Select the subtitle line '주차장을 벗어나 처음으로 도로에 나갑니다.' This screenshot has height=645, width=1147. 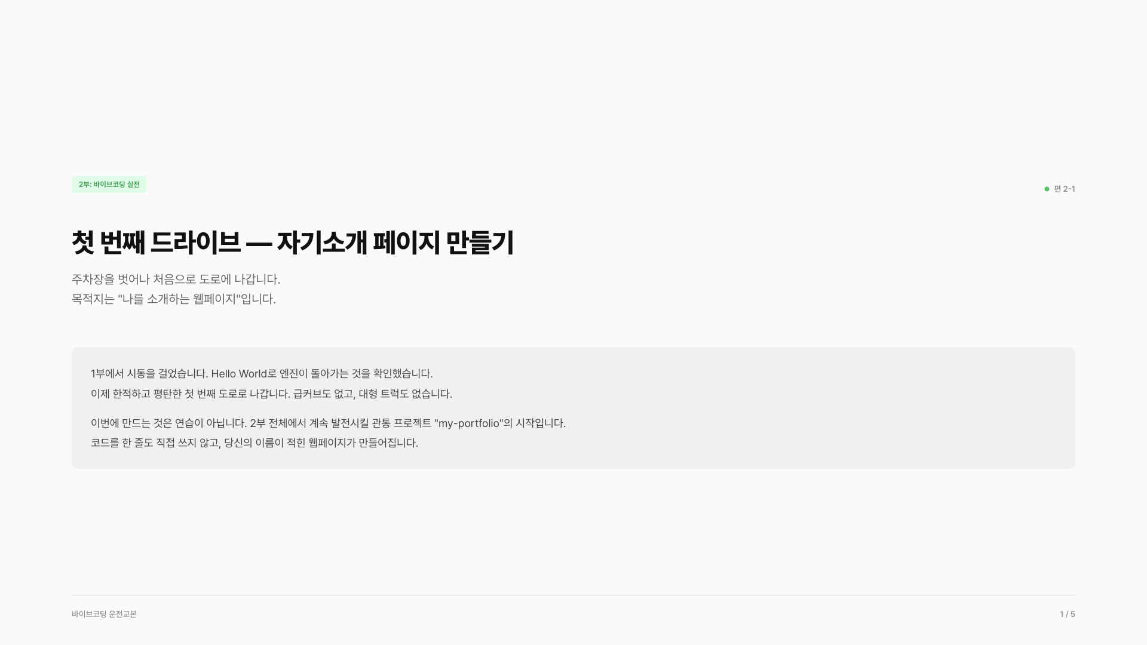coord(176,279)
